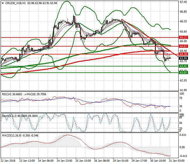Screen dimensions: 190x164
Task: Click the 29 Jan 17:00 time label
Action: pos(139,161)
